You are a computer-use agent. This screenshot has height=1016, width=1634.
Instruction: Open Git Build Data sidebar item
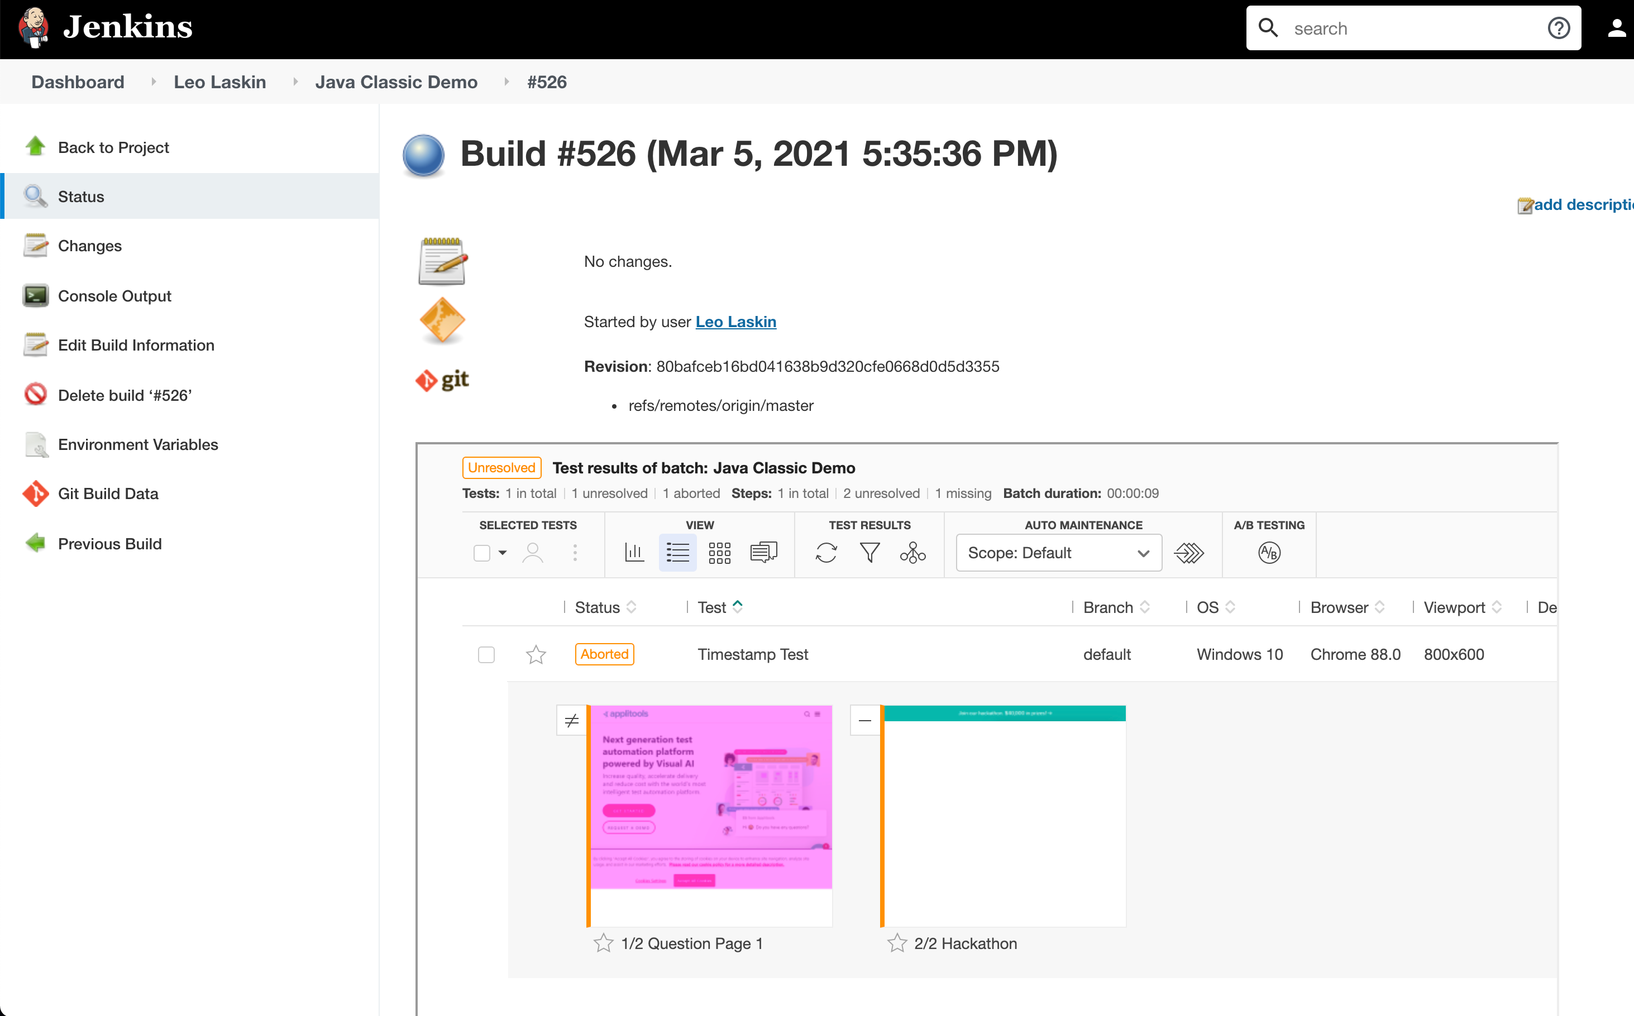(108, 494)
